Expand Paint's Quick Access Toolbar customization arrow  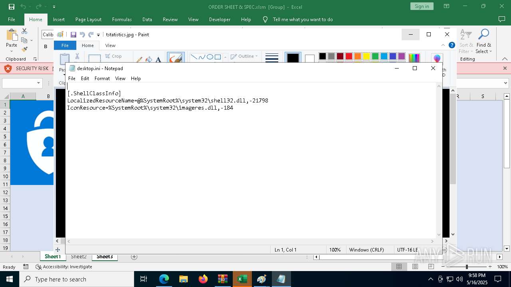point(98,35)
